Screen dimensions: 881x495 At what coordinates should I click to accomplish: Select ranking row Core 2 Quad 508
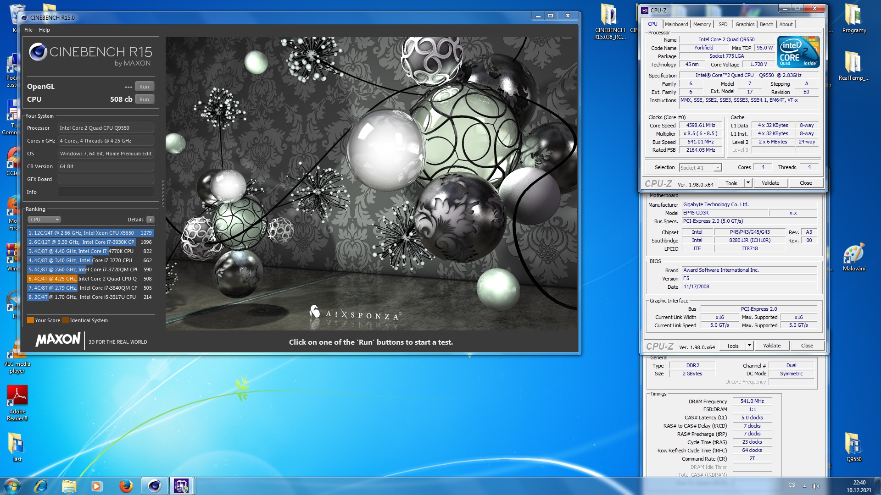click(90, 279)
